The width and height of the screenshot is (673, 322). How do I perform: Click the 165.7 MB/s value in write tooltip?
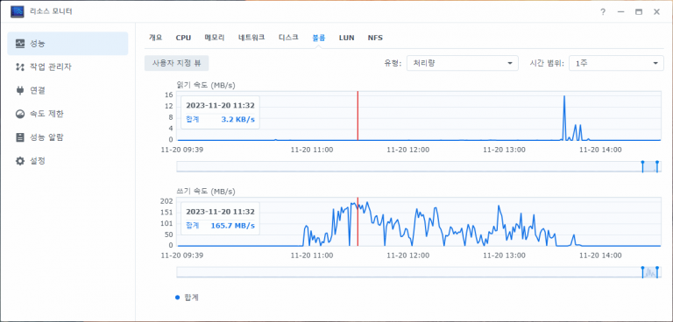pos(232,226)
